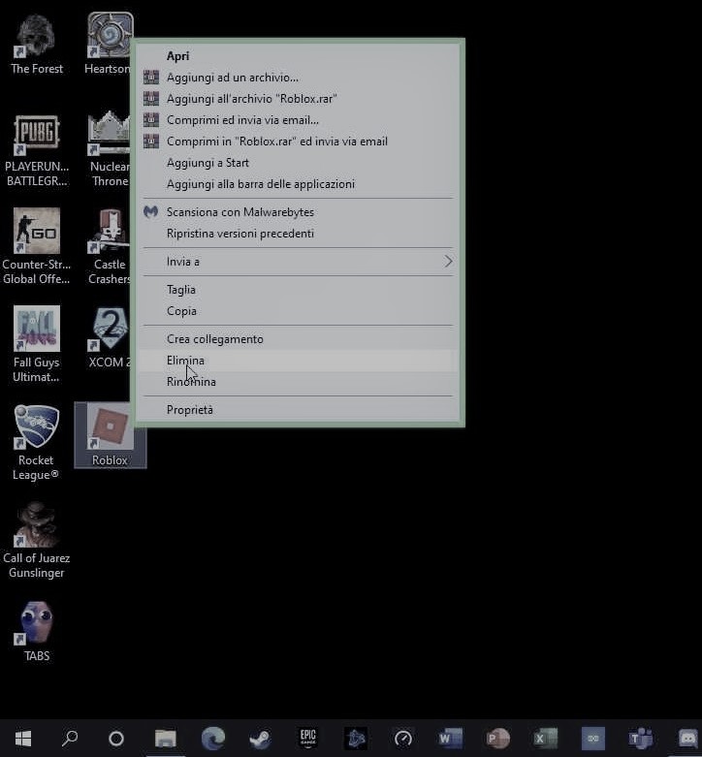Image resolution: width=702 pixels, height=757 pixels.
Task: Choose Scansiona con Malwarebytes
Action: (298, 212)
